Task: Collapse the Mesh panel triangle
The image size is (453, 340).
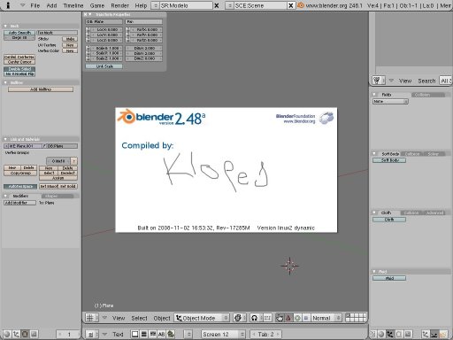Action: pos(5,26)
